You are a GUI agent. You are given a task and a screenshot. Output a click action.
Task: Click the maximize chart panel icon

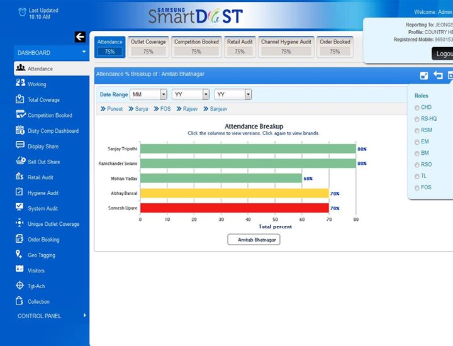point(424,75)
